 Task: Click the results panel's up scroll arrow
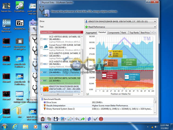click(x=155, y=99)
